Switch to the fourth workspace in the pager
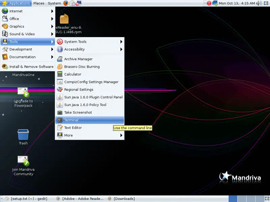Image resolution: width=270 pixels, height=202 pixels. point(260,199)
